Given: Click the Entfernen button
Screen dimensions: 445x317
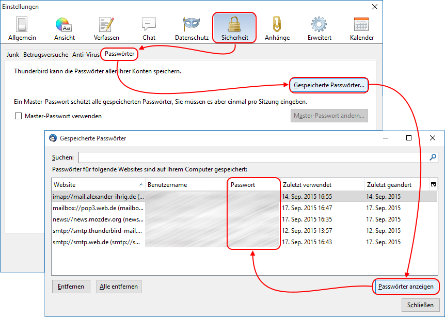Looking at the screenshot, I should point(71,287).
